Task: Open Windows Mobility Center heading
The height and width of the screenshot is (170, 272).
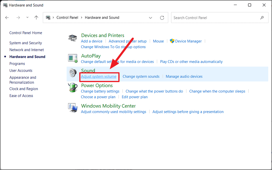Action: point(109,106)
